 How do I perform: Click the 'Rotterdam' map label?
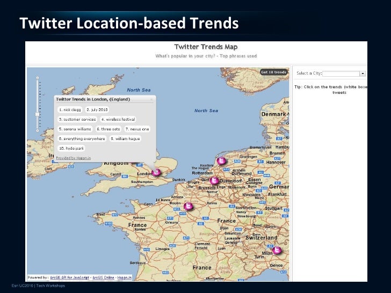[x=202, y=173]
